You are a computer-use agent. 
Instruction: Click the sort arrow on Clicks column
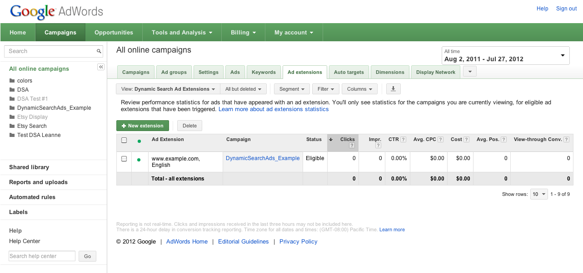click(331, 140)
